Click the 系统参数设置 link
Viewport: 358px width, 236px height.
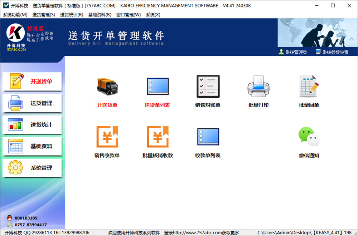pos(335,52)
